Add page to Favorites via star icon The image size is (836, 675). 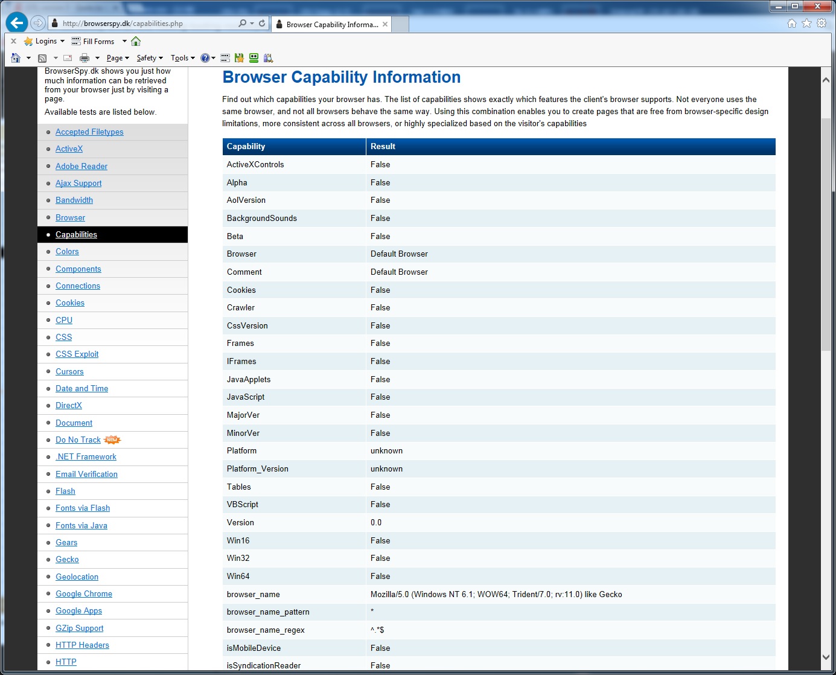point(806,23)
